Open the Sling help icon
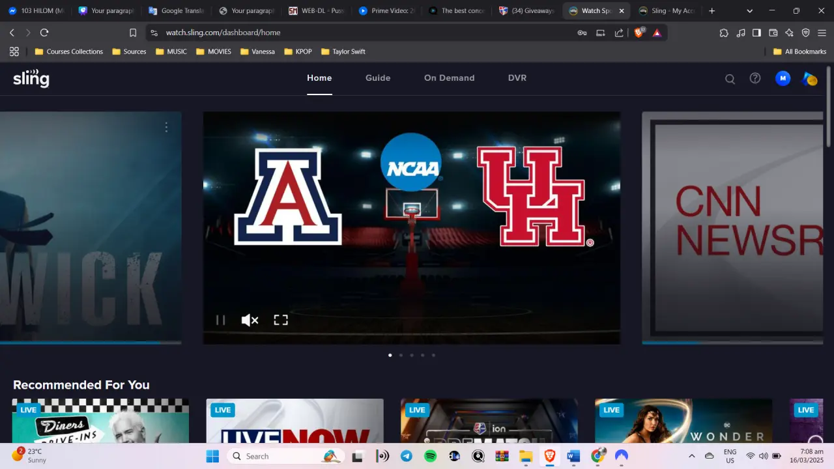 pyautogui.click(x=755, y=78)
